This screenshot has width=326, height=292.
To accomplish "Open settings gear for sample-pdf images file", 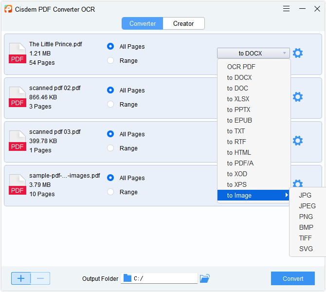I will pos(298,183).
